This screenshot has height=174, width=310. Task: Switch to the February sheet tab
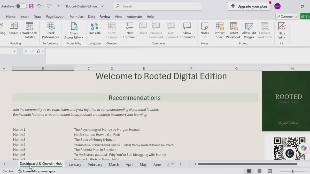(x=95, y=164)
